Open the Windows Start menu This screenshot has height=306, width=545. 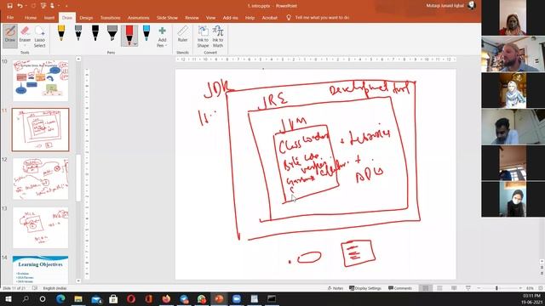click(9, 298)
